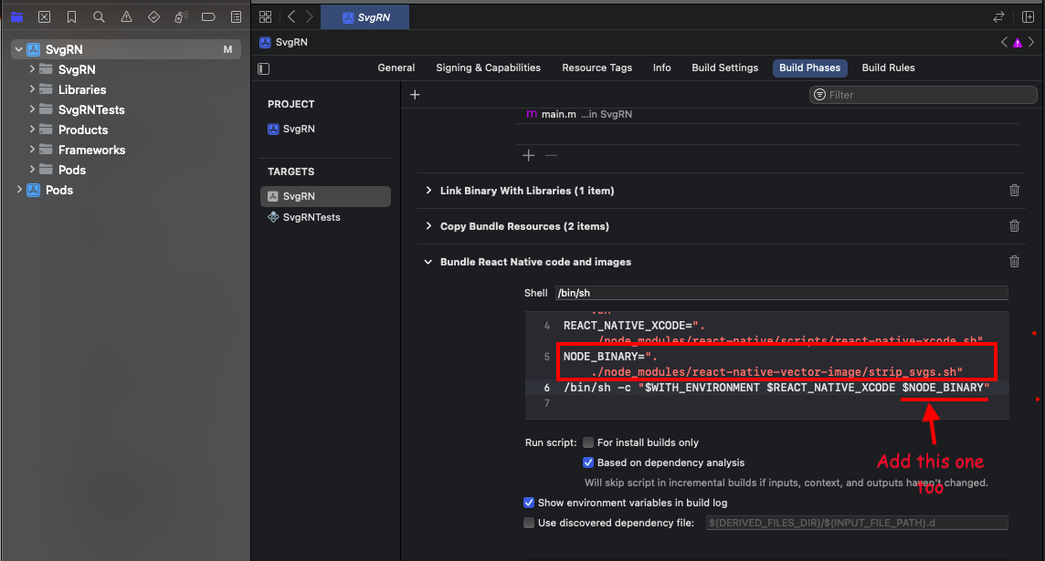
Task: Open the Bookmark navigator
Action: click(71, 16)
